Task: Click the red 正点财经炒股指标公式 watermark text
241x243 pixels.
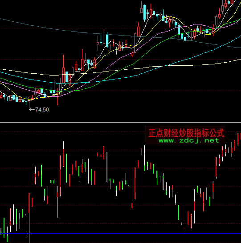Action: click(186, 133)
